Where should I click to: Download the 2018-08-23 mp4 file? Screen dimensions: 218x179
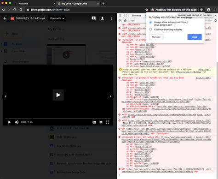coord(103,18)
